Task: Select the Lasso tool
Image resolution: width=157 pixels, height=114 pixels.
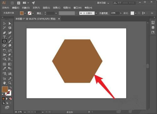Action: pos(10,28)
